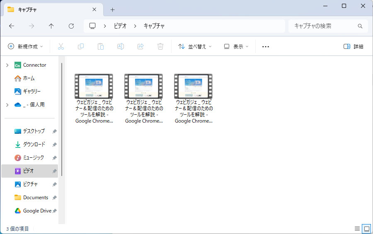
Task: Unpin デスクトップ using its pin icon
Action: click(54, 131)
